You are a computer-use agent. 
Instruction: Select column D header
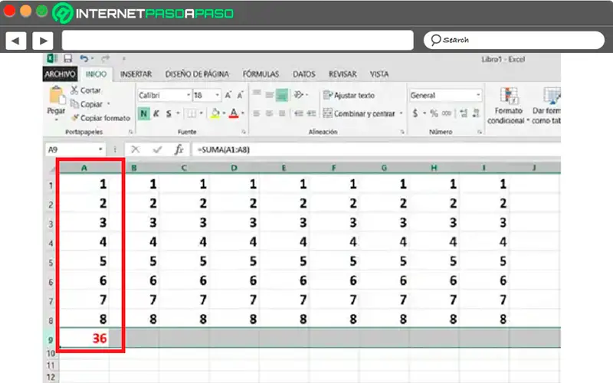coord(234,168)
